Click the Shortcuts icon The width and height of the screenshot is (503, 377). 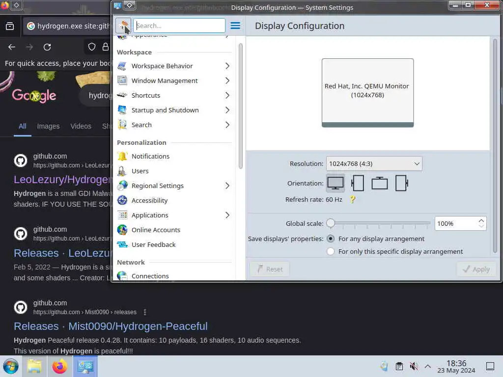coord(122,95)
